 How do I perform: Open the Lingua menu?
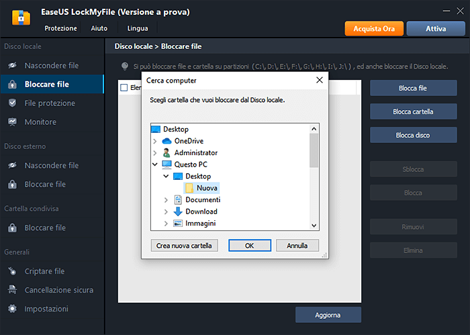click(x=138, y=28)
